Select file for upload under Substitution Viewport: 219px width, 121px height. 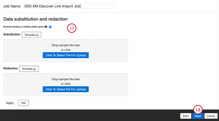[66, 55]
